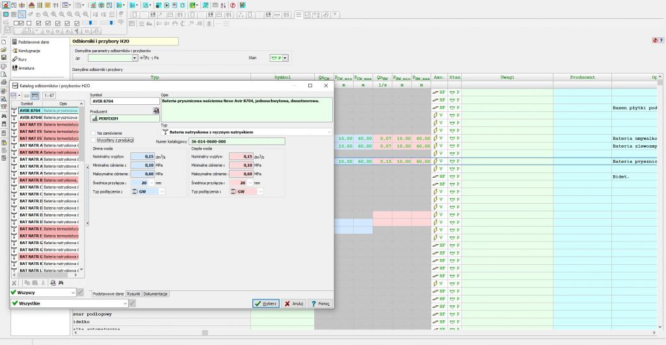Open the Kondygnacje section
Viewport: 666px width, 345px height.
(x=29, y=51)
